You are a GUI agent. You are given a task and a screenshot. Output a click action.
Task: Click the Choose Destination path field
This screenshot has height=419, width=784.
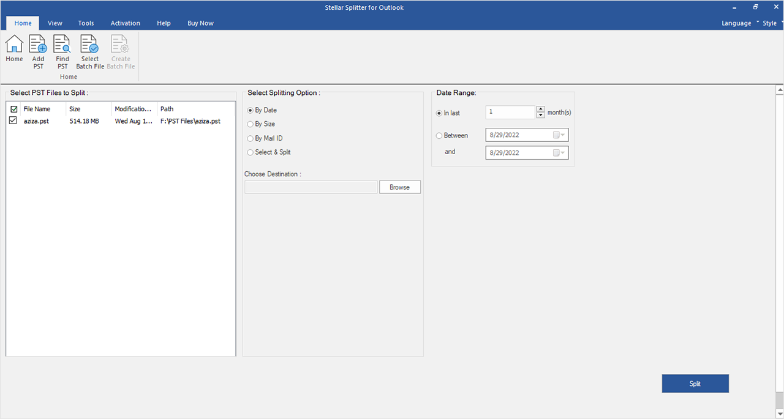311,187
